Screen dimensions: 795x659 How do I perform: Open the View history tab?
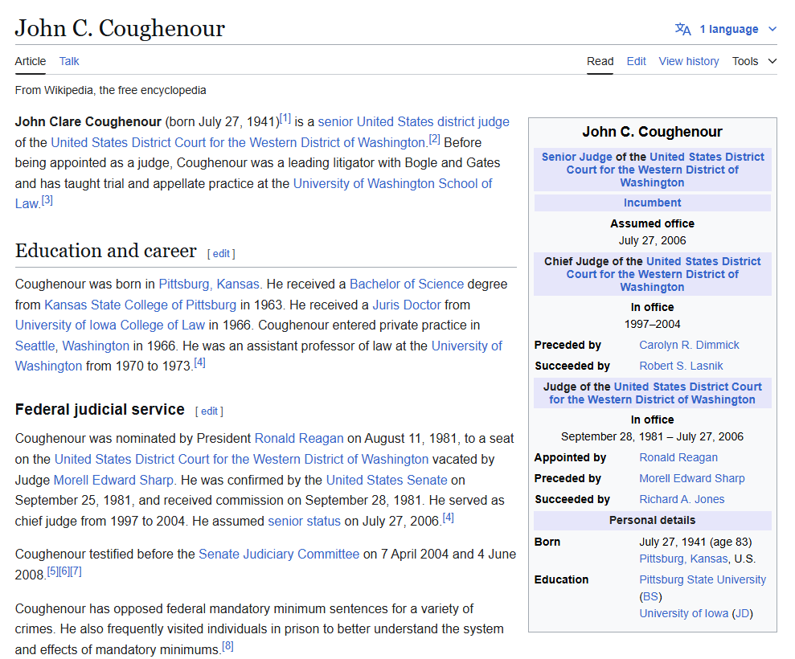(689, 61)
